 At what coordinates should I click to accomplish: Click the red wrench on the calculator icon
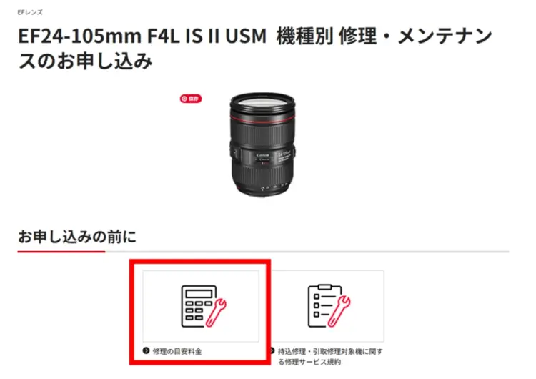pos(216,313)
